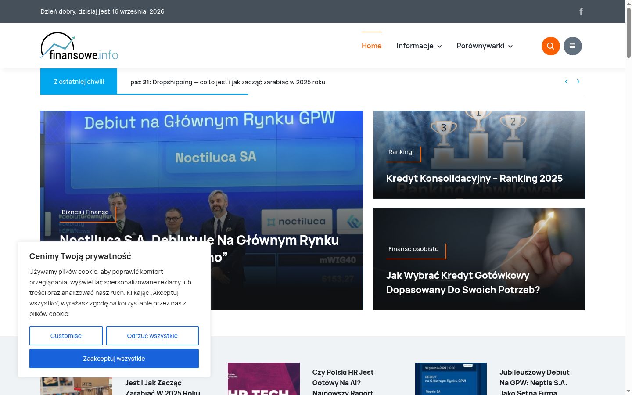
Task: Click the finansowe.info logo
Action: coord(79,46)
